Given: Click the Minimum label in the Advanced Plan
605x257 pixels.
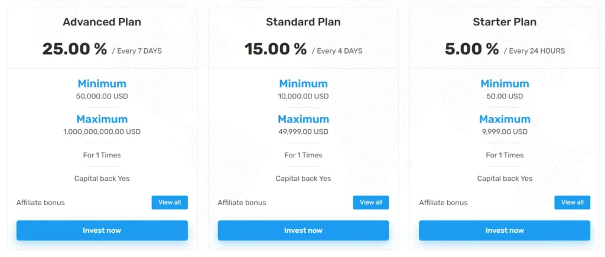Looking at the screenshot, I should click(102, 84).
